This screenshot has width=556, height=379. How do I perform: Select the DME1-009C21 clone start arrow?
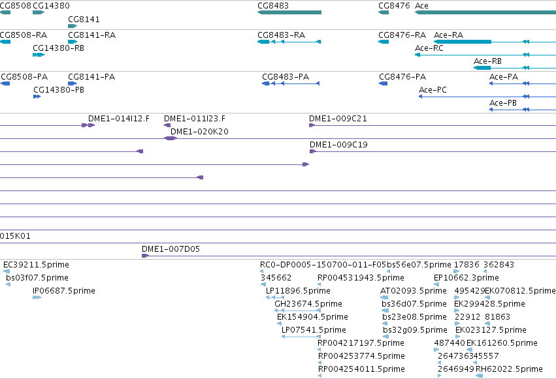(x=312, y=125)
